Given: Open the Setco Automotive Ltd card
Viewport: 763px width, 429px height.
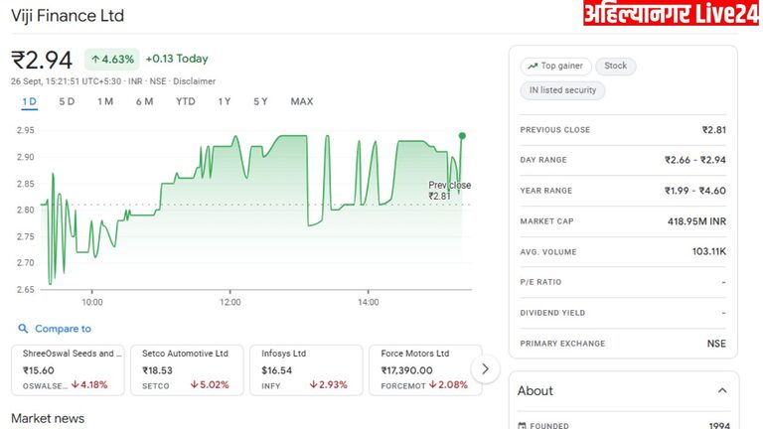Looking at the screenshot, I should [185, 368].
